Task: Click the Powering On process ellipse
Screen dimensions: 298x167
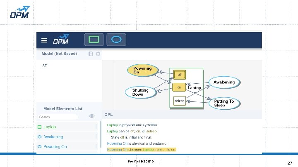Action: (x=143, y=70)
